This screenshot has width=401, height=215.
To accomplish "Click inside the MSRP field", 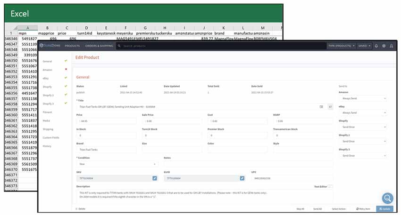I will click(x=303, y=121).
